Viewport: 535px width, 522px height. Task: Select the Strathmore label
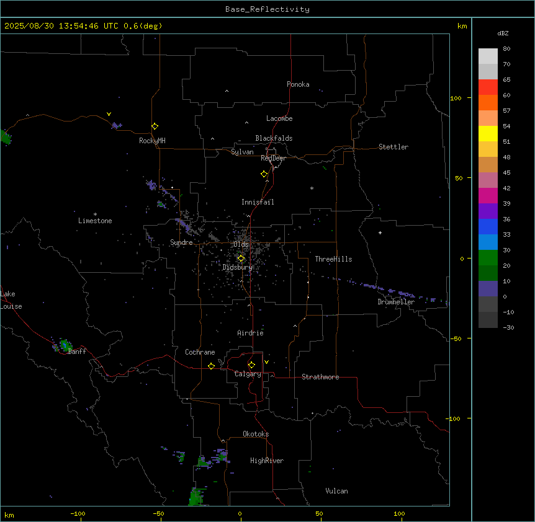[320, 377]
